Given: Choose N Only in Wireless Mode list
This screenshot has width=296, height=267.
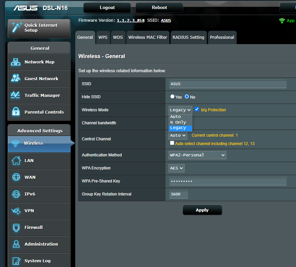Looking at the screenshot, I should click(178, 122).
